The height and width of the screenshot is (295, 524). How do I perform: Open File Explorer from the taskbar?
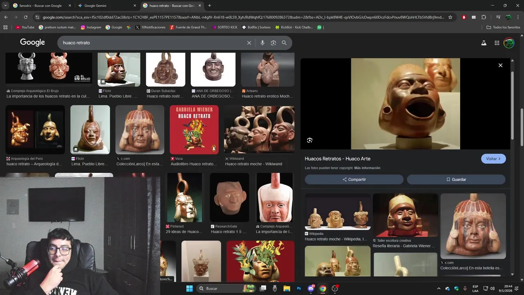point(287,288)
